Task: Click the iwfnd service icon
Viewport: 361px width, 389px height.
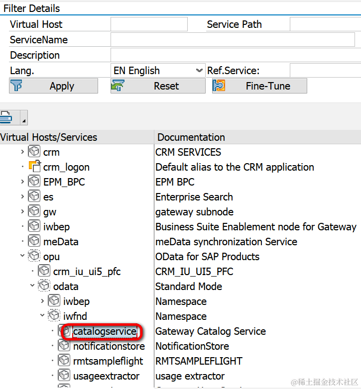Action: coord(54,315)
